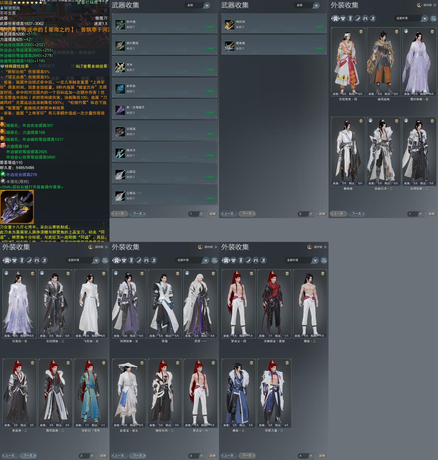Click 跳转 on outfit page 4 panel
Image resolution: width=438 pixels, height=460 pixels.
[322, 456]
